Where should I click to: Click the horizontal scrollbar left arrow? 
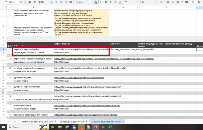click(8, 117)
